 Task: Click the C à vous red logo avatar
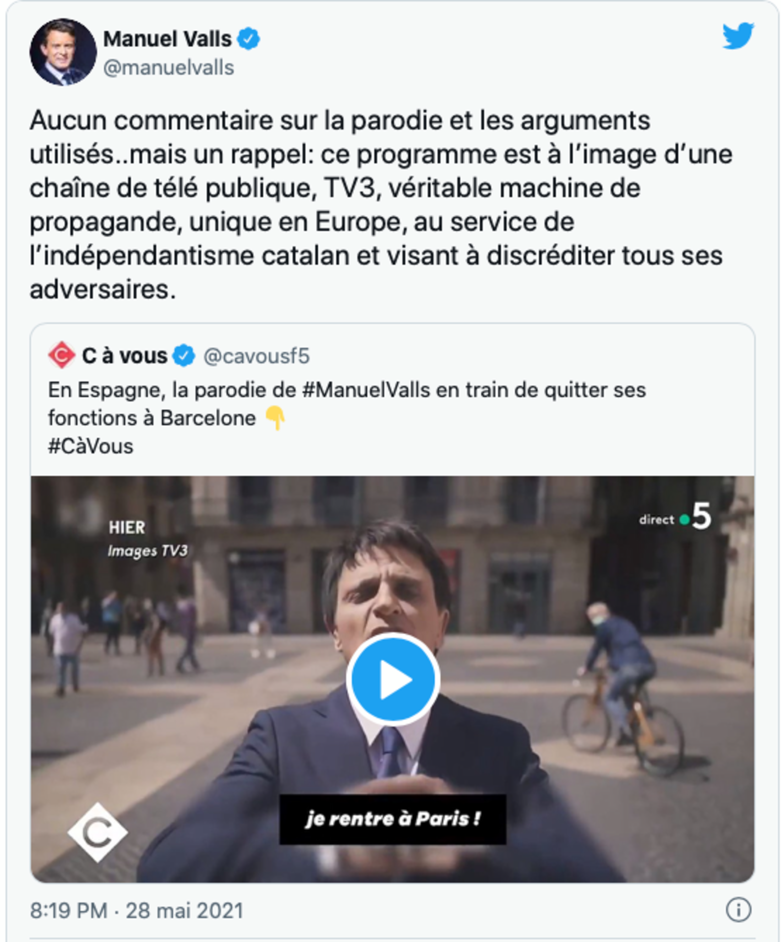61,355
